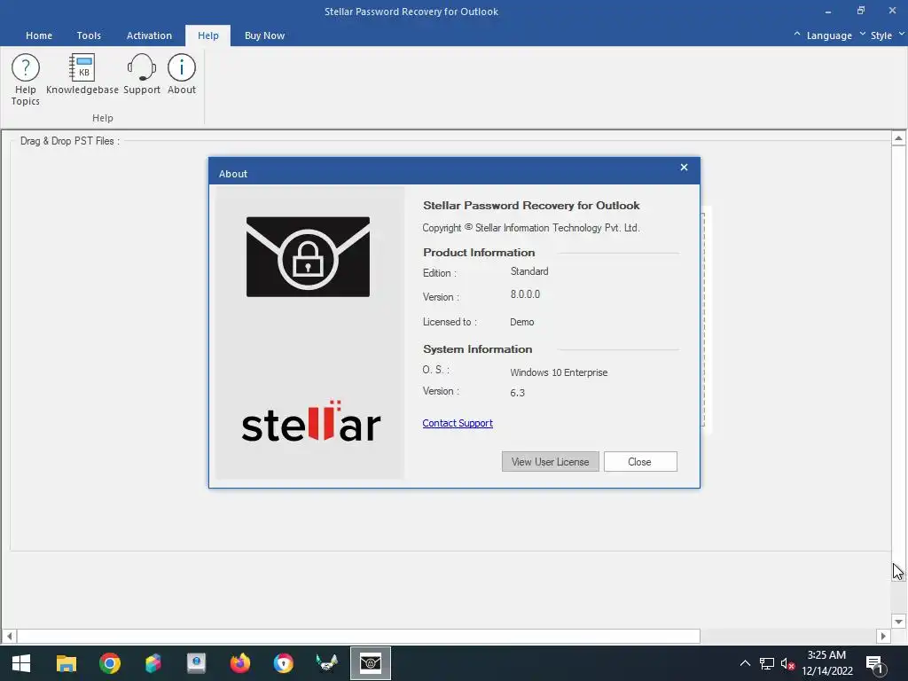908x681 pixels.
Task: Click the round multicolor shield taskbar icon
Action: coord(283,663)
